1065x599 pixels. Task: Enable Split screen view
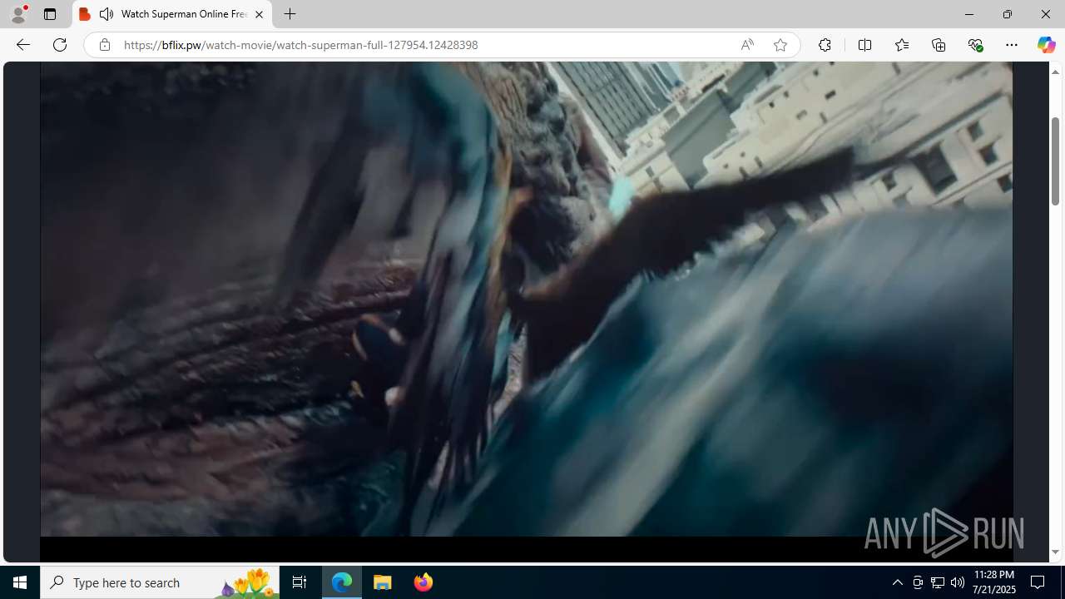click(x=864, y=45)
